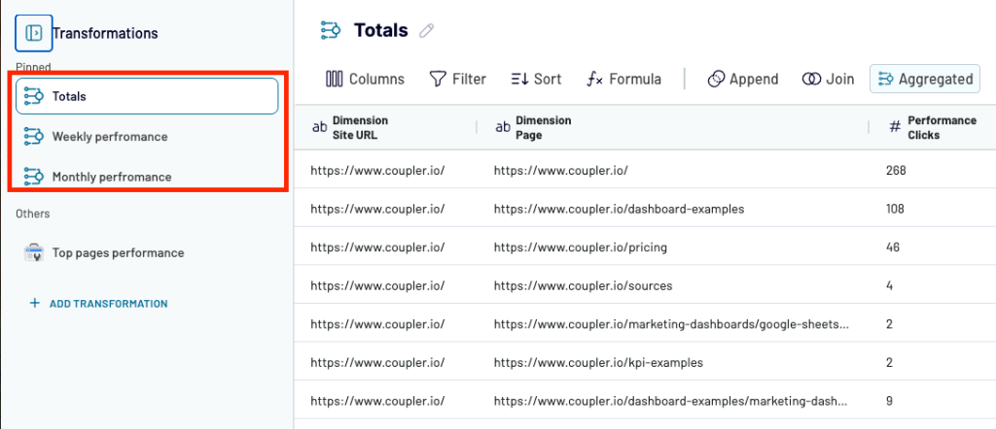Select clicks value 4
The width and height of the screenshot is (996, 429).
tap(889, 285)
